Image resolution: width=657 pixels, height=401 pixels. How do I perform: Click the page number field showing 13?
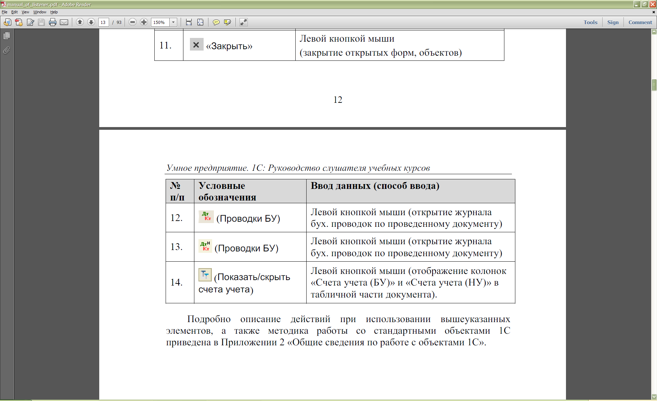(x=104, y=22)
